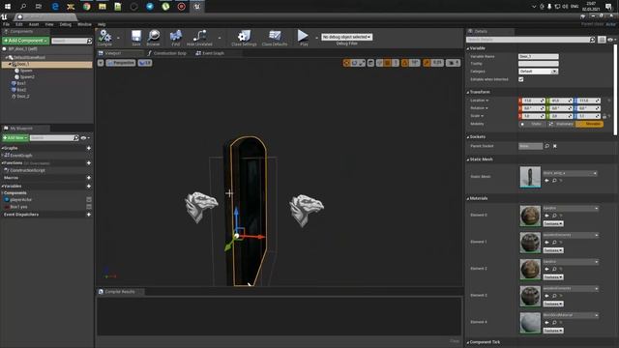This screenshot has height=348, width=619.
Task: Select the translate gizmo mode in viewport
Action: (x=346, y=63)
